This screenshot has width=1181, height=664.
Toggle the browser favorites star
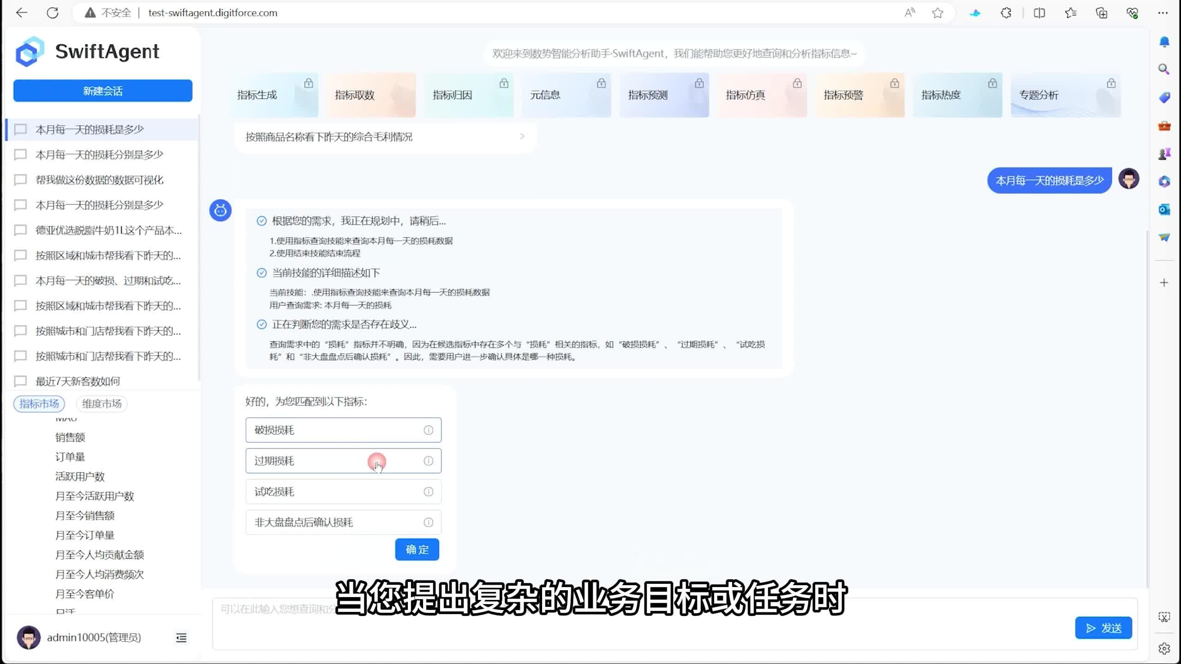937,12
